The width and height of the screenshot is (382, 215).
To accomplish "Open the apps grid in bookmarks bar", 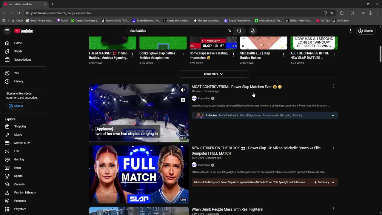I will pos(4,21).
